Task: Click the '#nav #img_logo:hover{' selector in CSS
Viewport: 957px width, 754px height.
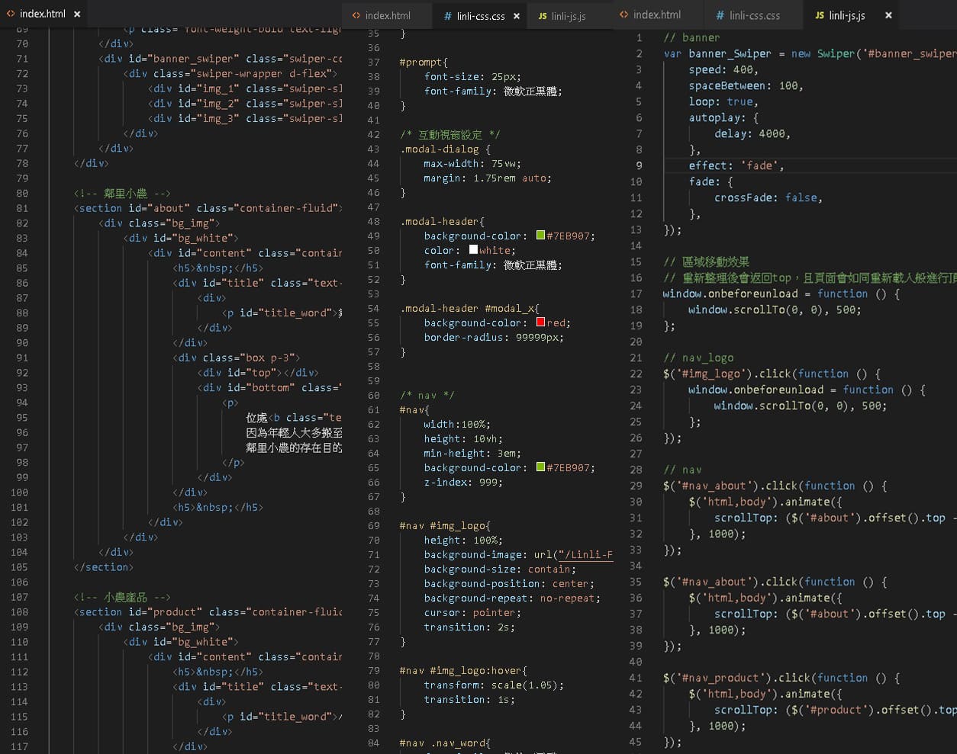Action: click(x=463, y=670)
